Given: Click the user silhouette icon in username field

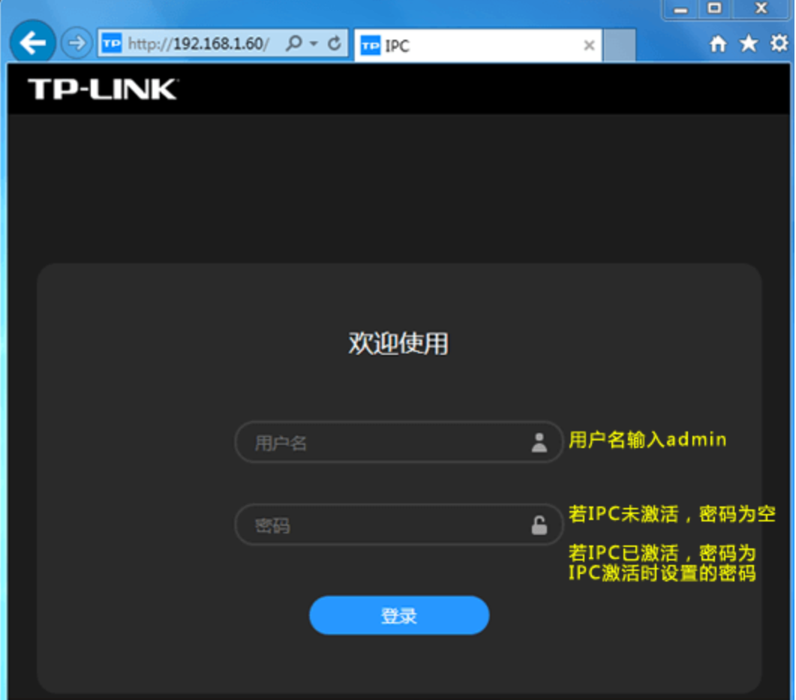Looking at the screenshot, I should [x=539, y=443].
